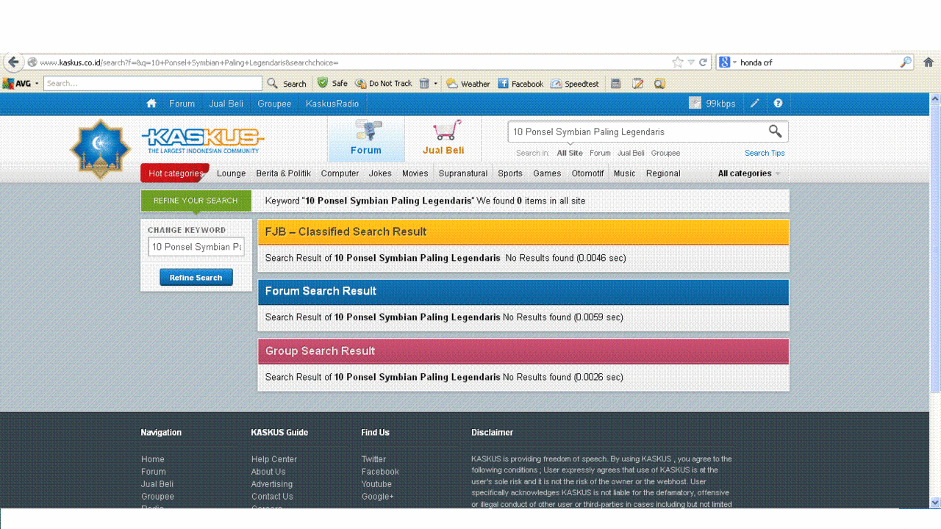Select Jual Beli search scope
Image resolution: width=941 pixels, height=529 pixels.
tap(631, 153)
